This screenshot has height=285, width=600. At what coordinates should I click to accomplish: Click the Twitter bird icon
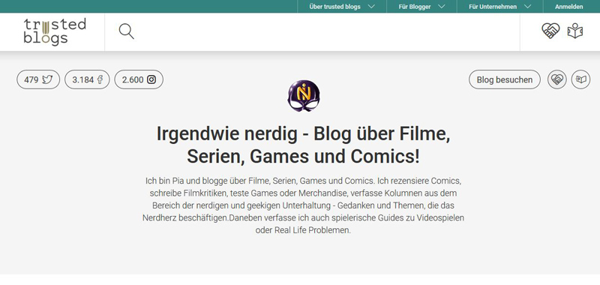point(47,79)
